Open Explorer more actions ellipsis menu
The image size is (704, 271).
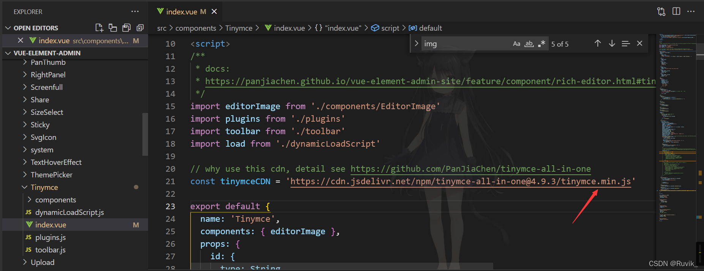[135, 12]
